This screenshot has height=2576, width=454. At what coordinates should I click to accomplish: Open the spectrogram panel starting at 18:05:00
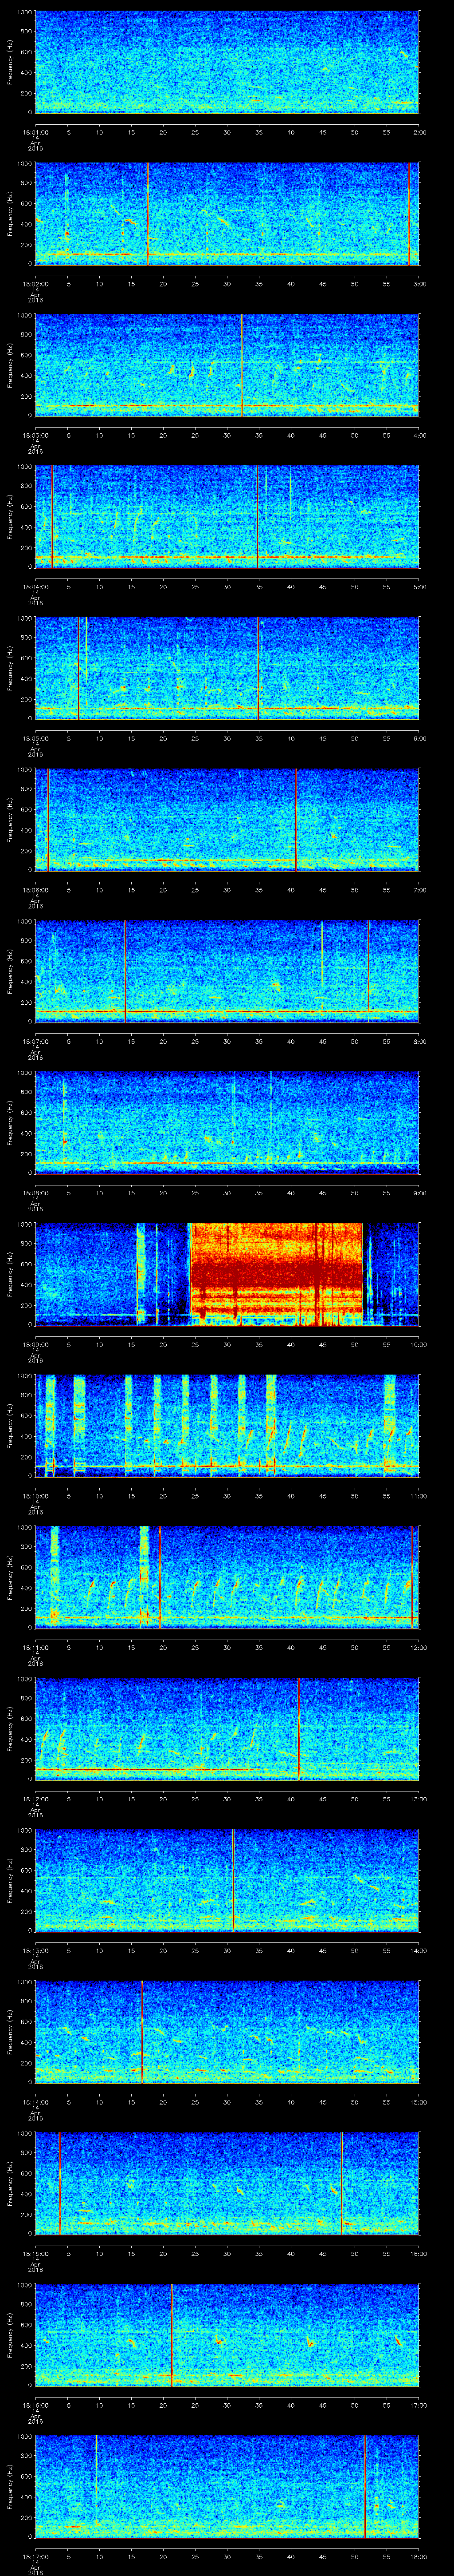coord(227,668)
